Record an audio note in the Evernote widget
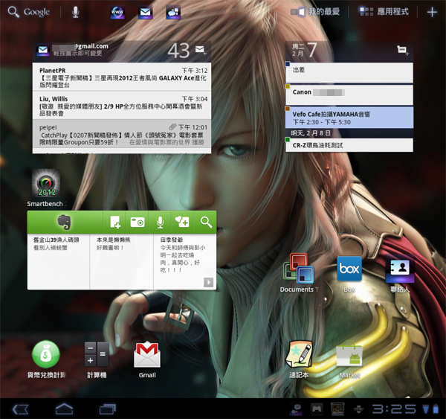Viewport: 446px width, 419px height. [x=160, y=223]
